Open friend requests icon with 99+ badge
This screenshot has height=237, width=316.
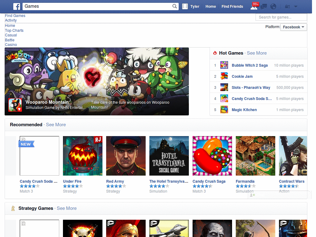[x=254, y=6]
